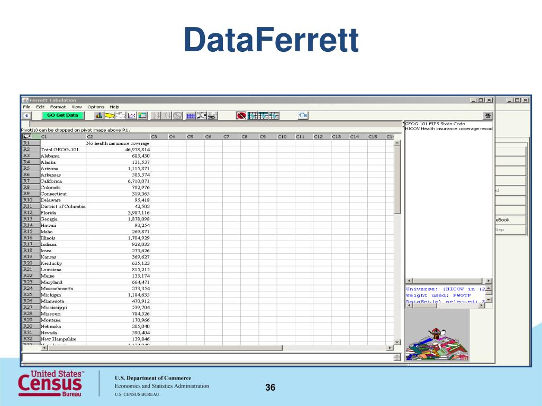Click the variable list's scroll-left arrow
The height and width of the screenshot is (406, 542).
pyautogui.click(x=409, y=281)
